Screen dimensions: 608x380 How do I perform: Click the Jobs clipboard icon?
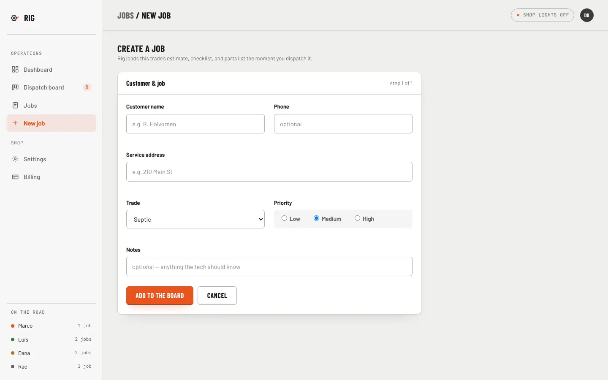pos(15,105)
